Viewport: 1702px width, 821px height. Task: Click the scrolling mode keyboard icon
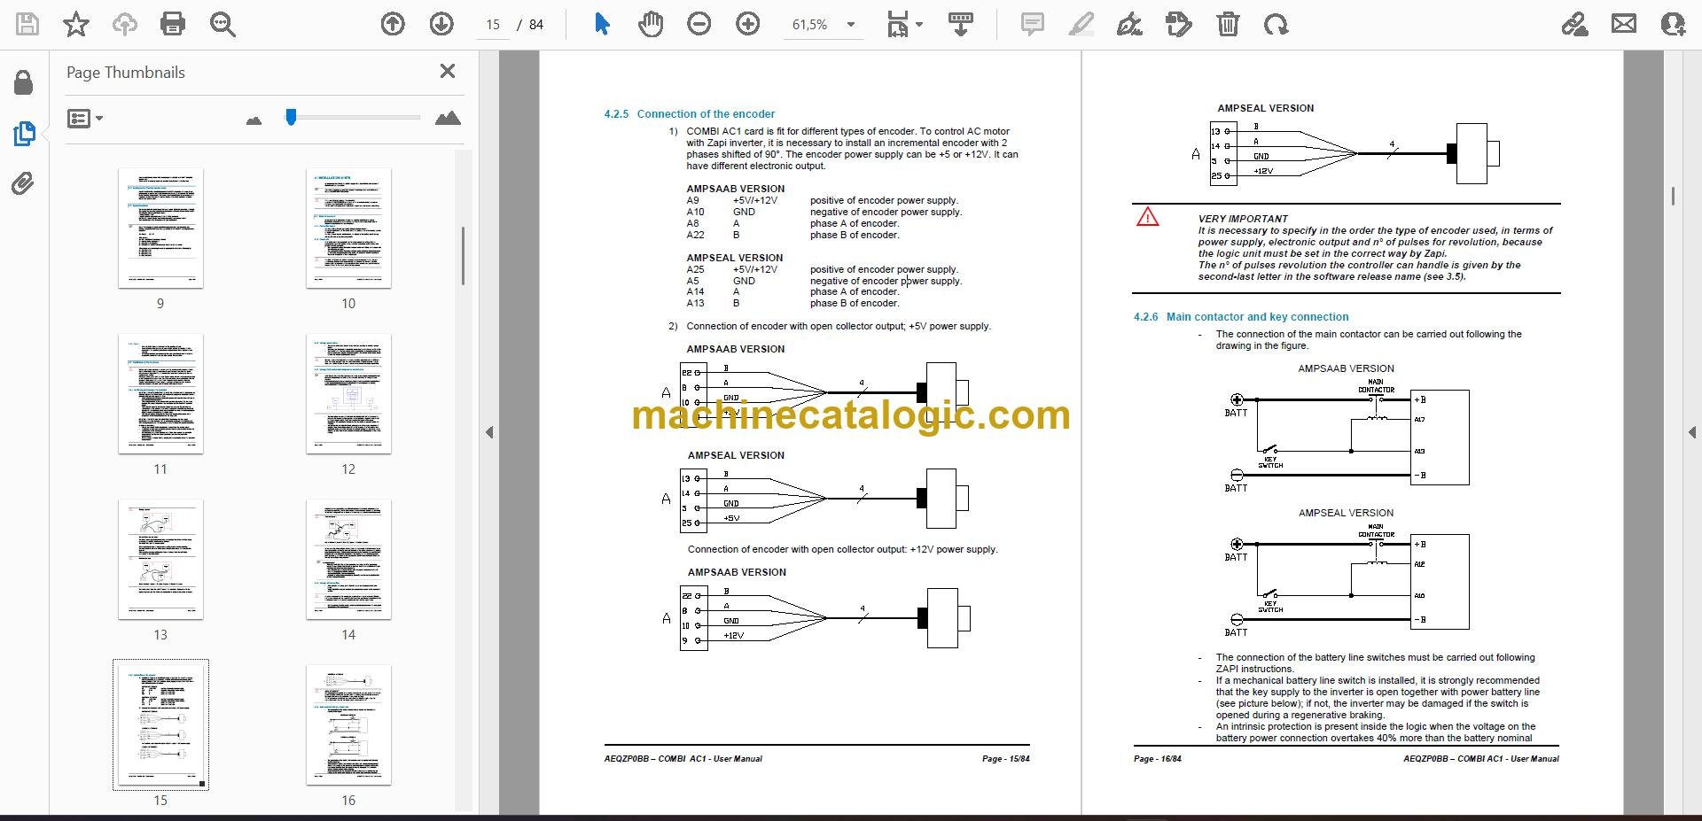click(960, 24)
